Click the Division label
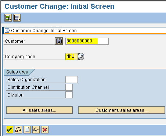This screenshot has height=136, width=166. click(x=15, y=95)
